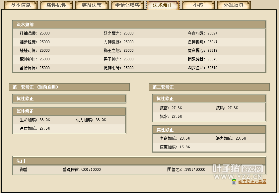Click the 兽魂俯首 4001/10000 progress value
279x193 pixels.
tap(82, 169)
